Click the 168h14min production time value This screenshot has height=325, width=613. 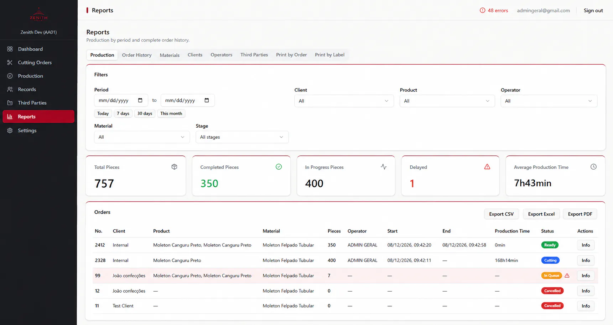point(506,260)
